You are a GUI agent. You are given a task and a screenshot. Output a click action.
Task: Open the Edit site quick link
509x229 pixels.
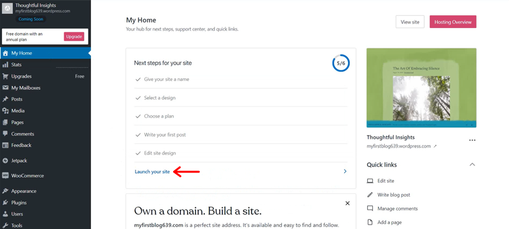(x=386, y=181)
